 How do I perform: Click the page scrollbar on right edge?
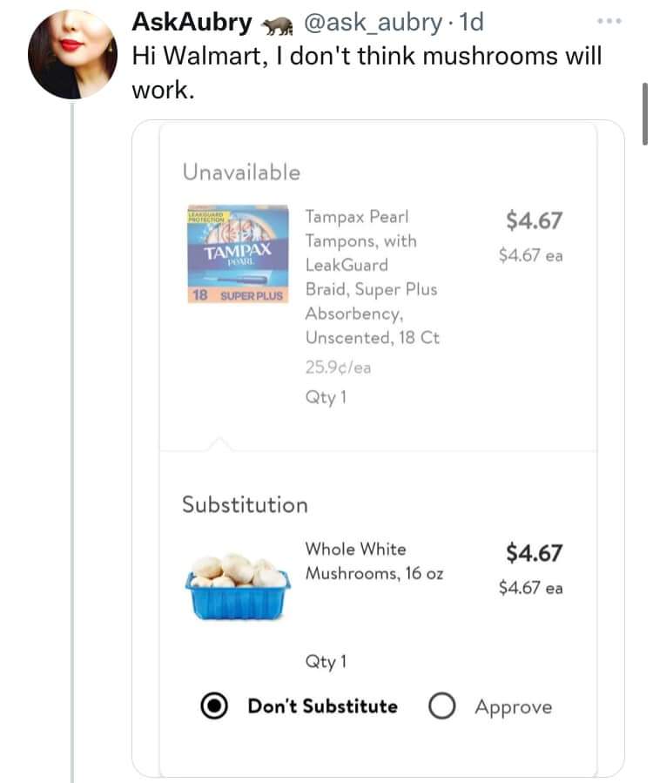coord(644,113)
